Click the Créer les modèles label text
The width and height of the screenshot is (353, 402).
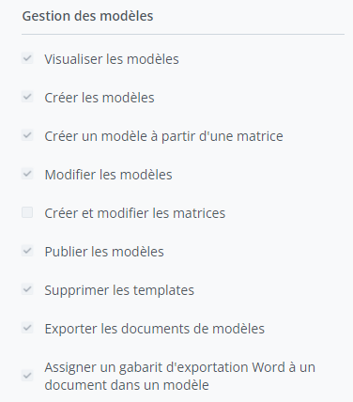(x=100, y=98)
